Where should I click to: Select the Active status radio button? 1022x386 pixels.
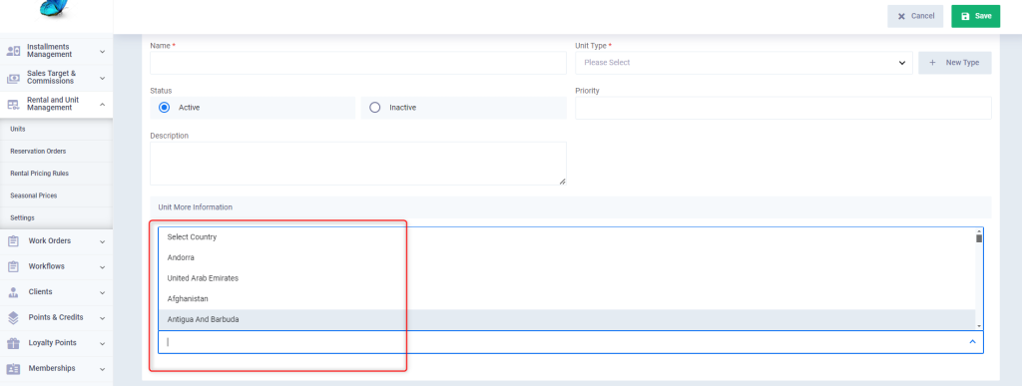165,108
